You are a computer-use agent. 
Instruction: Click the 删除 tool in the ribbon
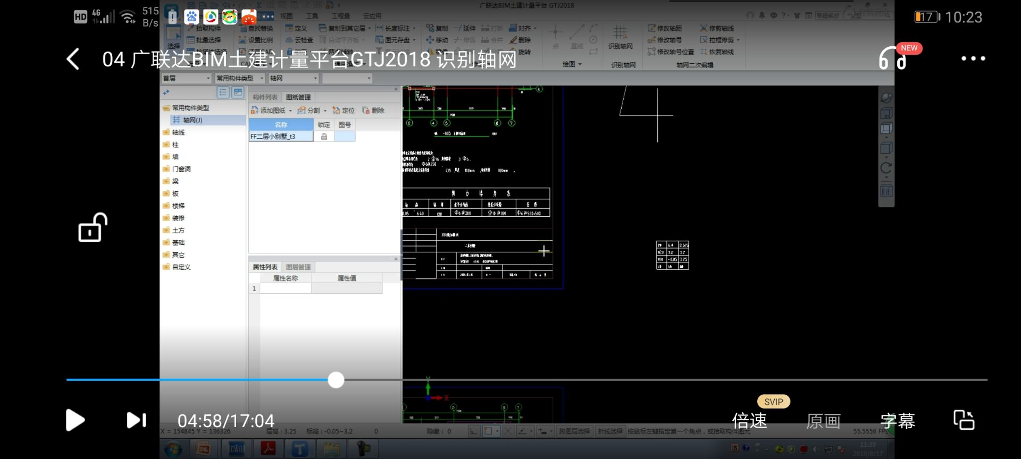click(x=520, y=40)
